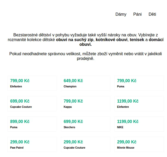
Task: Select the Děti navigation item
Action: (x=152, y=14)
